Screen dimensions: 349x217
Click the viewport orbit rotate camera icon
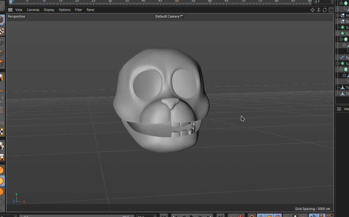click(x=325, y=10)
